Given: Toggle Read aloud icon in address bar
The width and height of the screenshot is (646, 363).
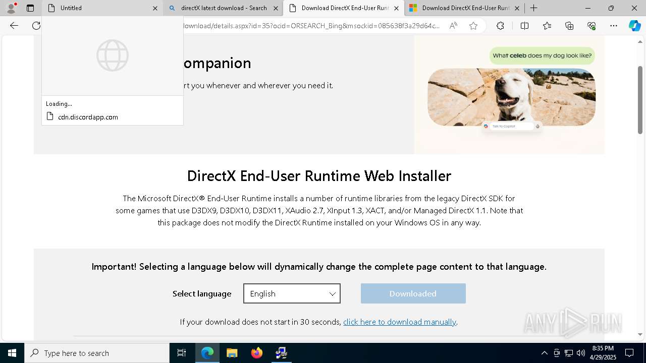Looking at the screenshot, I should [453, 26].
